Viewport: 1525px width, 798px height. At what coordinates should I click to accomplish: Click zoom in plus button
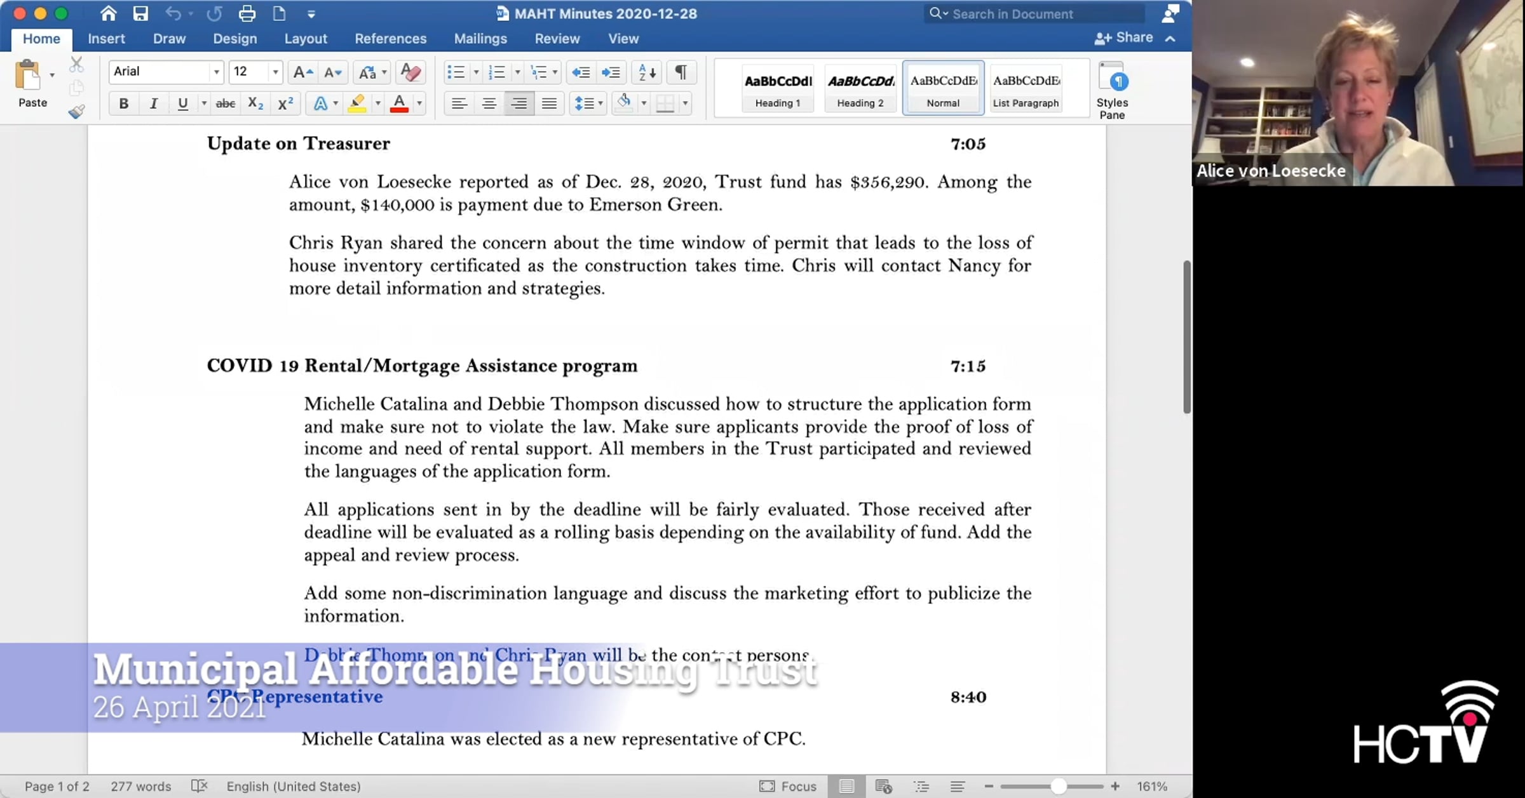[1115, 786]
